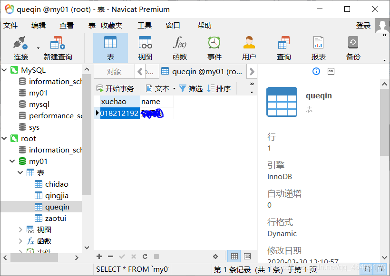Open the Favorites (收藏夹) menu

pos(111,25)
